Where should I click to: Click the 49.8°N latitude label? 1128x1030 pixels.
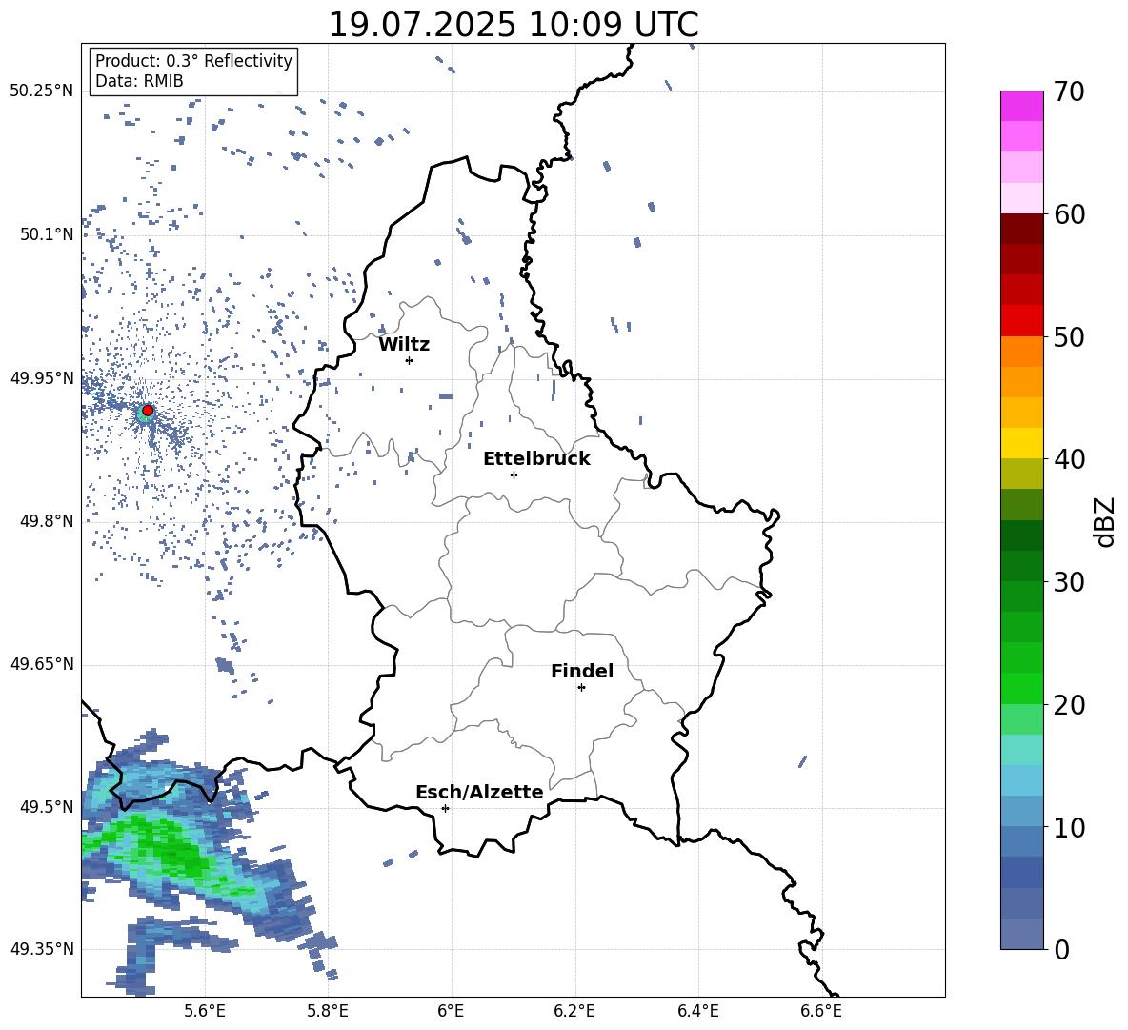click(47, 521)
